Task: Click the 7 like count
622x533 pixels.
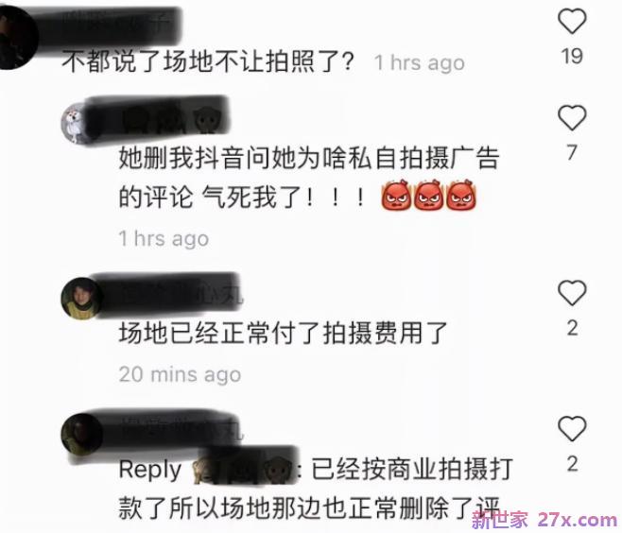Action: (x=572, y=152)
